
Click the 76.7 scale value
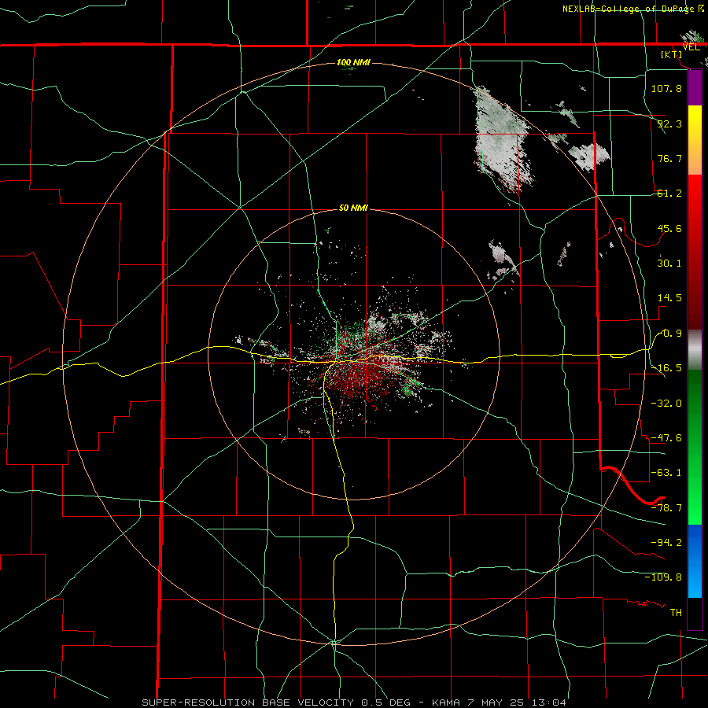click(x=669, y=158)
